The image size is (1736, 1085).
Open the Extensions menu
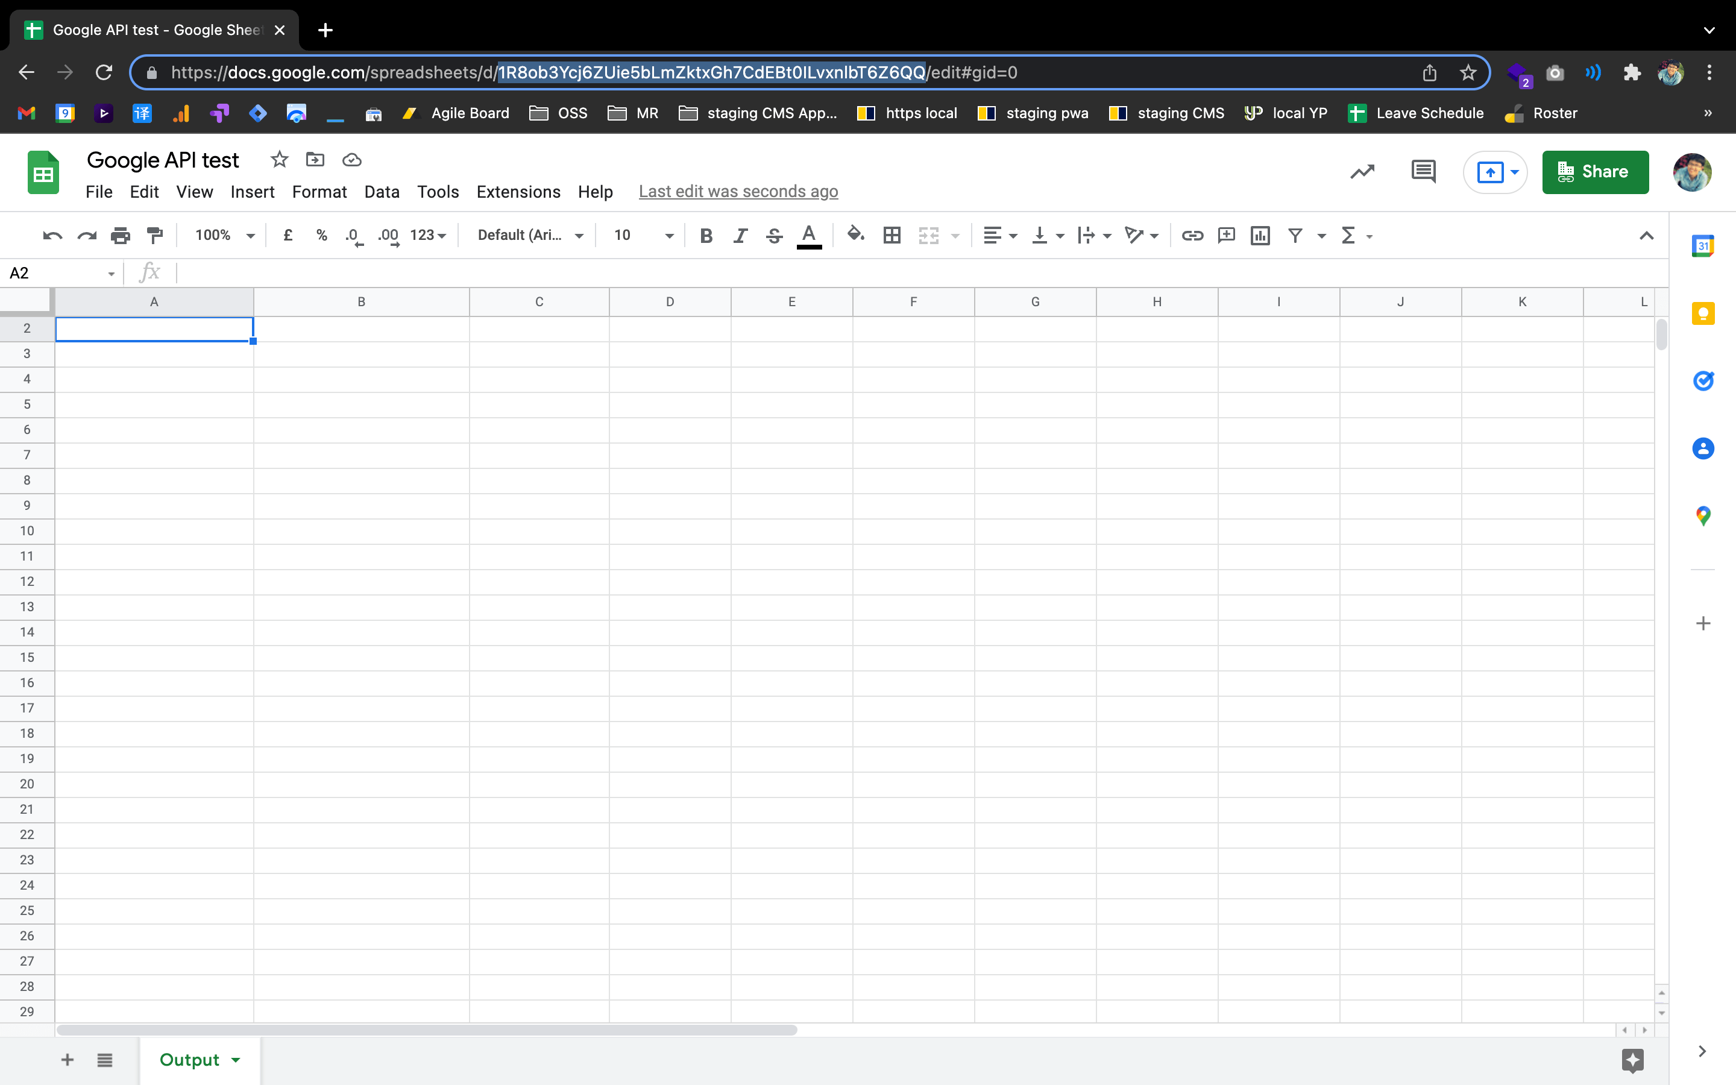(x=518, y=192)
